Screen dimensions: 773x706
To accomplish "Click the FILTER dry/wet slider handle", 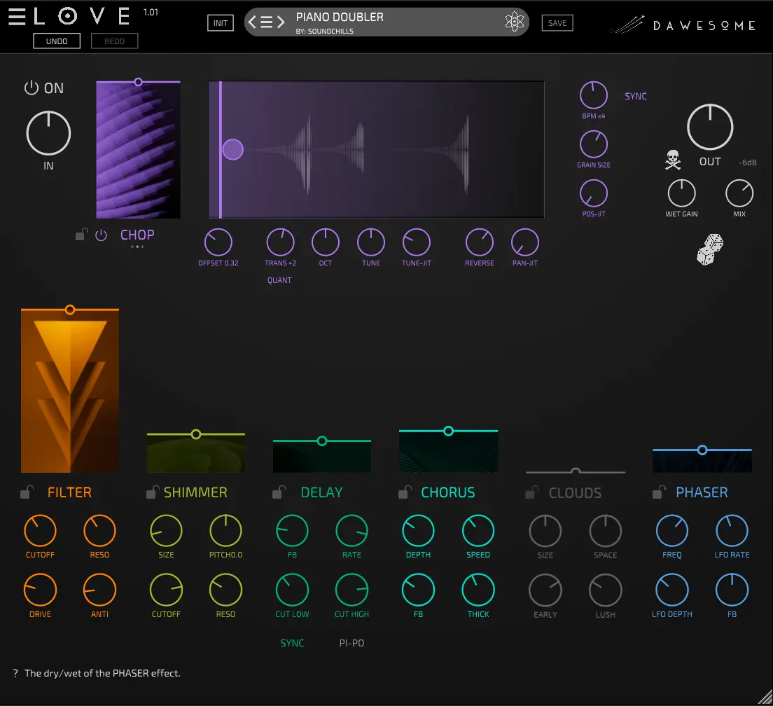I will point(69,309).
